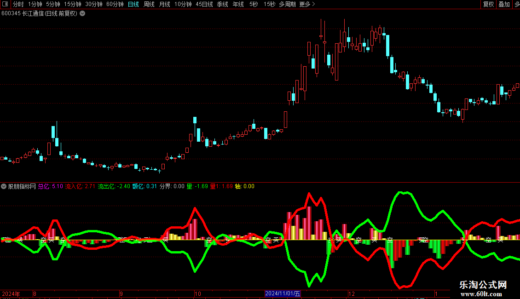The width and height of the screenshot is (520, 299).
Task: Click the 量1: 1.69 value
Action: [221, 186]
